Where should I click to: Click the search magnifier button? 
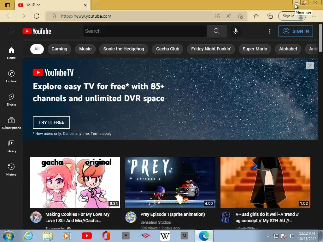(x=216, y=31)
